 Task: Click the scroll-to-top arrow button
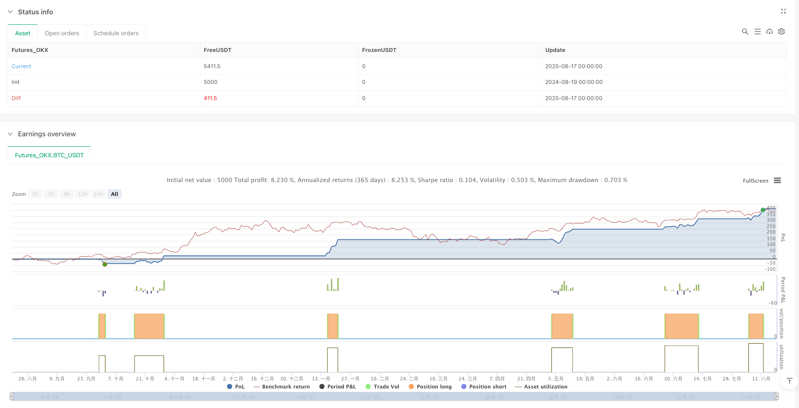(789, 381)
